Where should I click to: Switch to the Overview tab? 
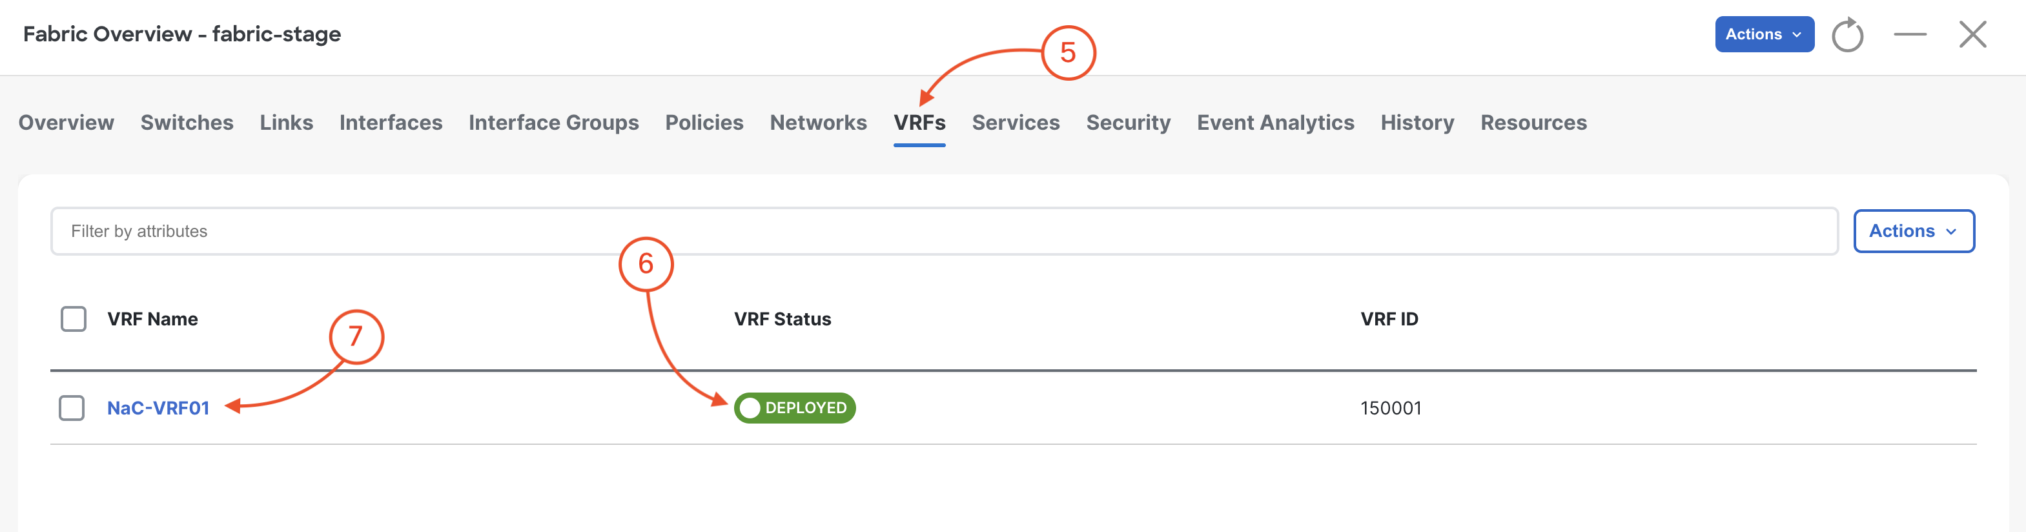coord(66,123)
